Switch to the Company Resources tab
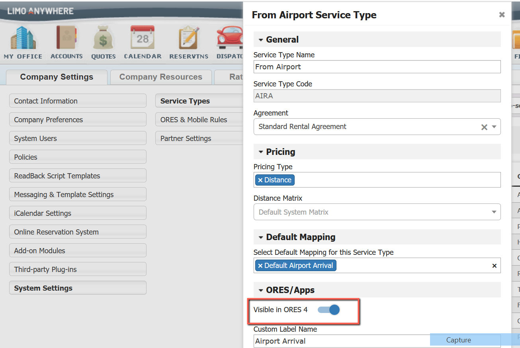 (160, 77)
